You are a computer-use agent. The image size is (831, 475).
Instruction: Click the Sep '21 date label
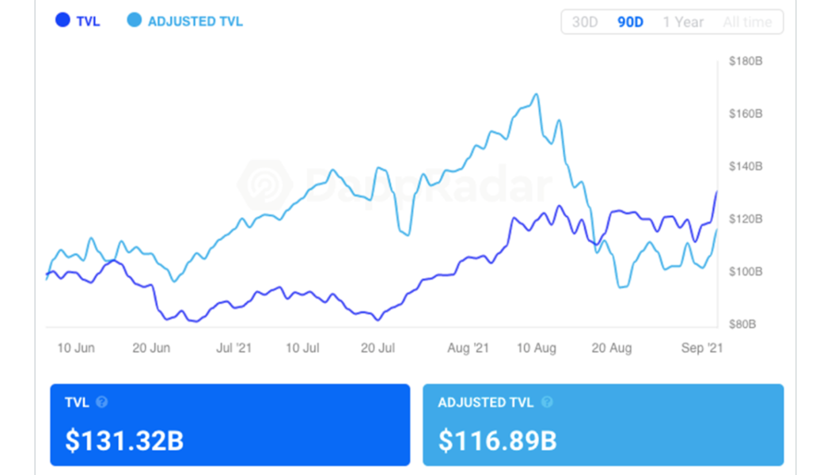pos(704,348)
